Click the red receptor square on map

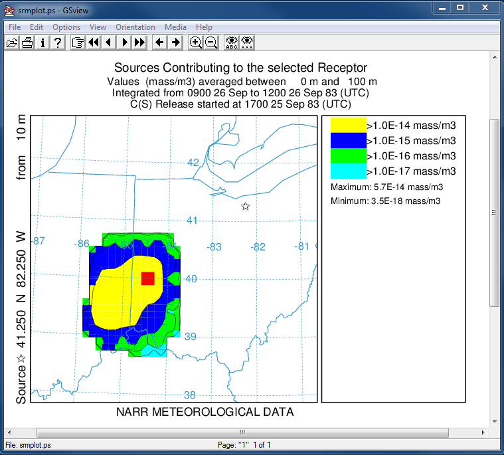pyautogui.click(x=147, y=278)
